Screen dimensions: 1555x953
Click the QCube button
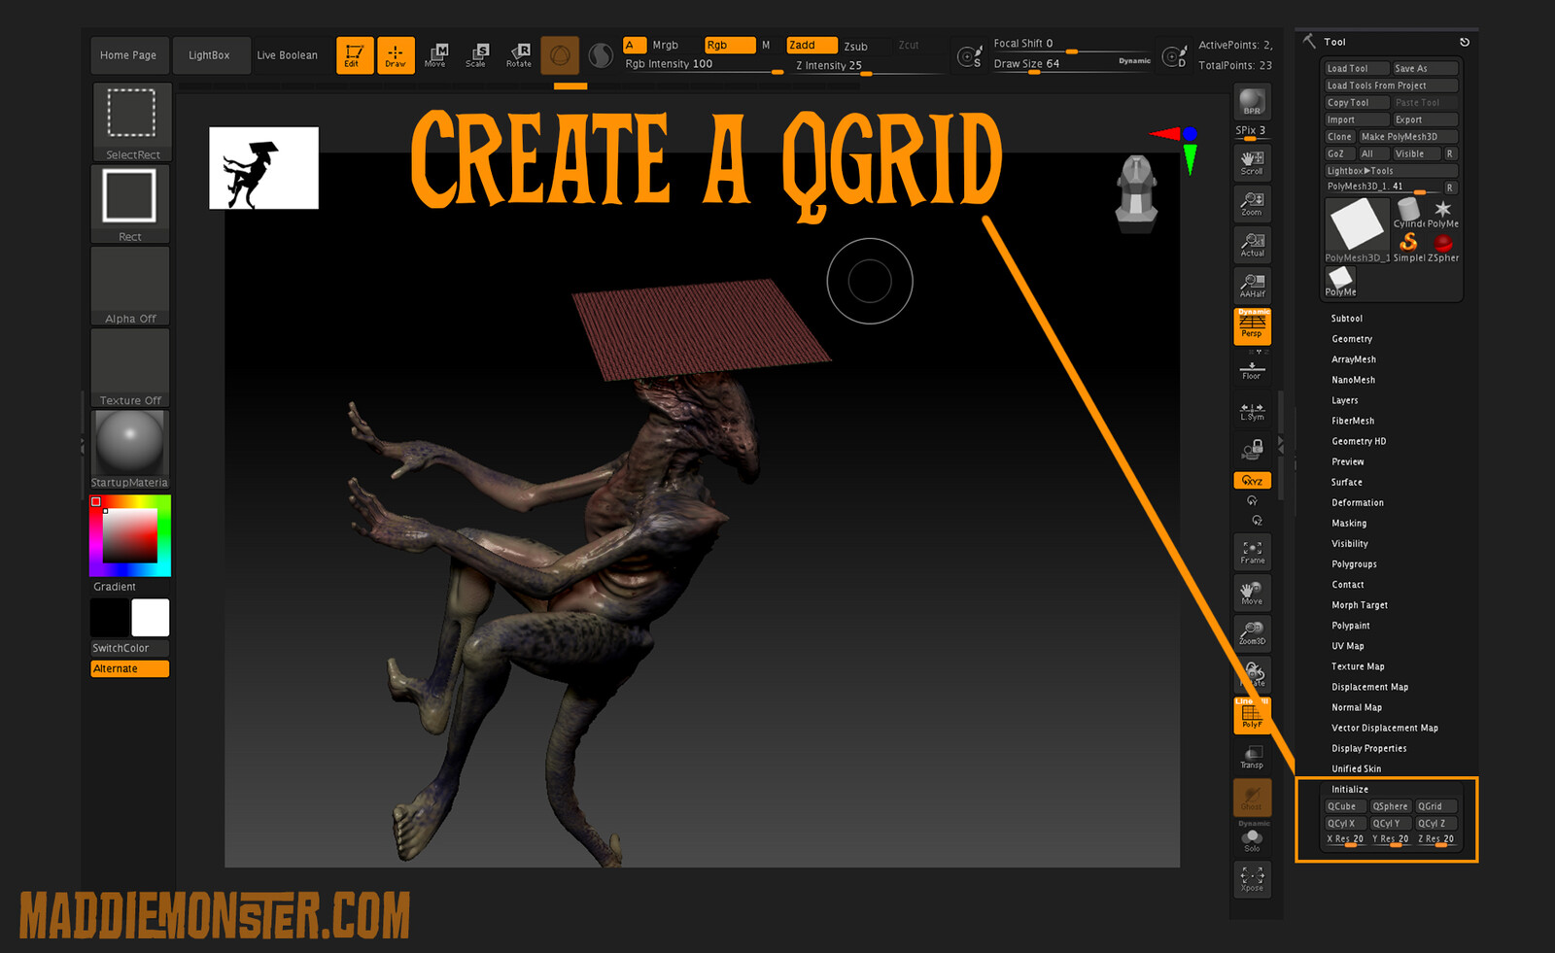1346,806
